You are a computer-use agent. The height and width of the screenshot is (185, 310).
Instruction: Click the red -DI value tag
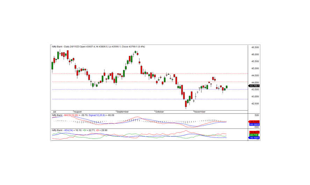254,132
